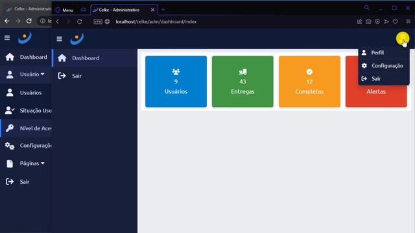Click send flow icon in browser toolbar
The width and height of the screenshot is (415, 233).
tap(386, 21)
